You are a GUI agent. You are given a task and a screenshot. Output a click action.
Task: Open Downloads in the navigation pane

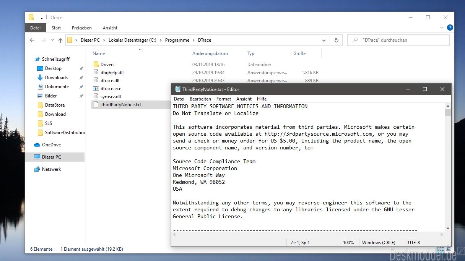56,78
